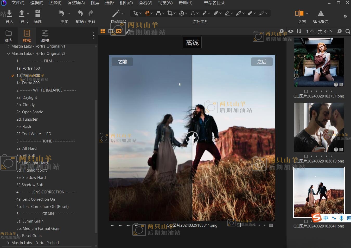Select the Crop tool in toolbar
This screenshot has height=248, width=351.
tap(170, 13)
